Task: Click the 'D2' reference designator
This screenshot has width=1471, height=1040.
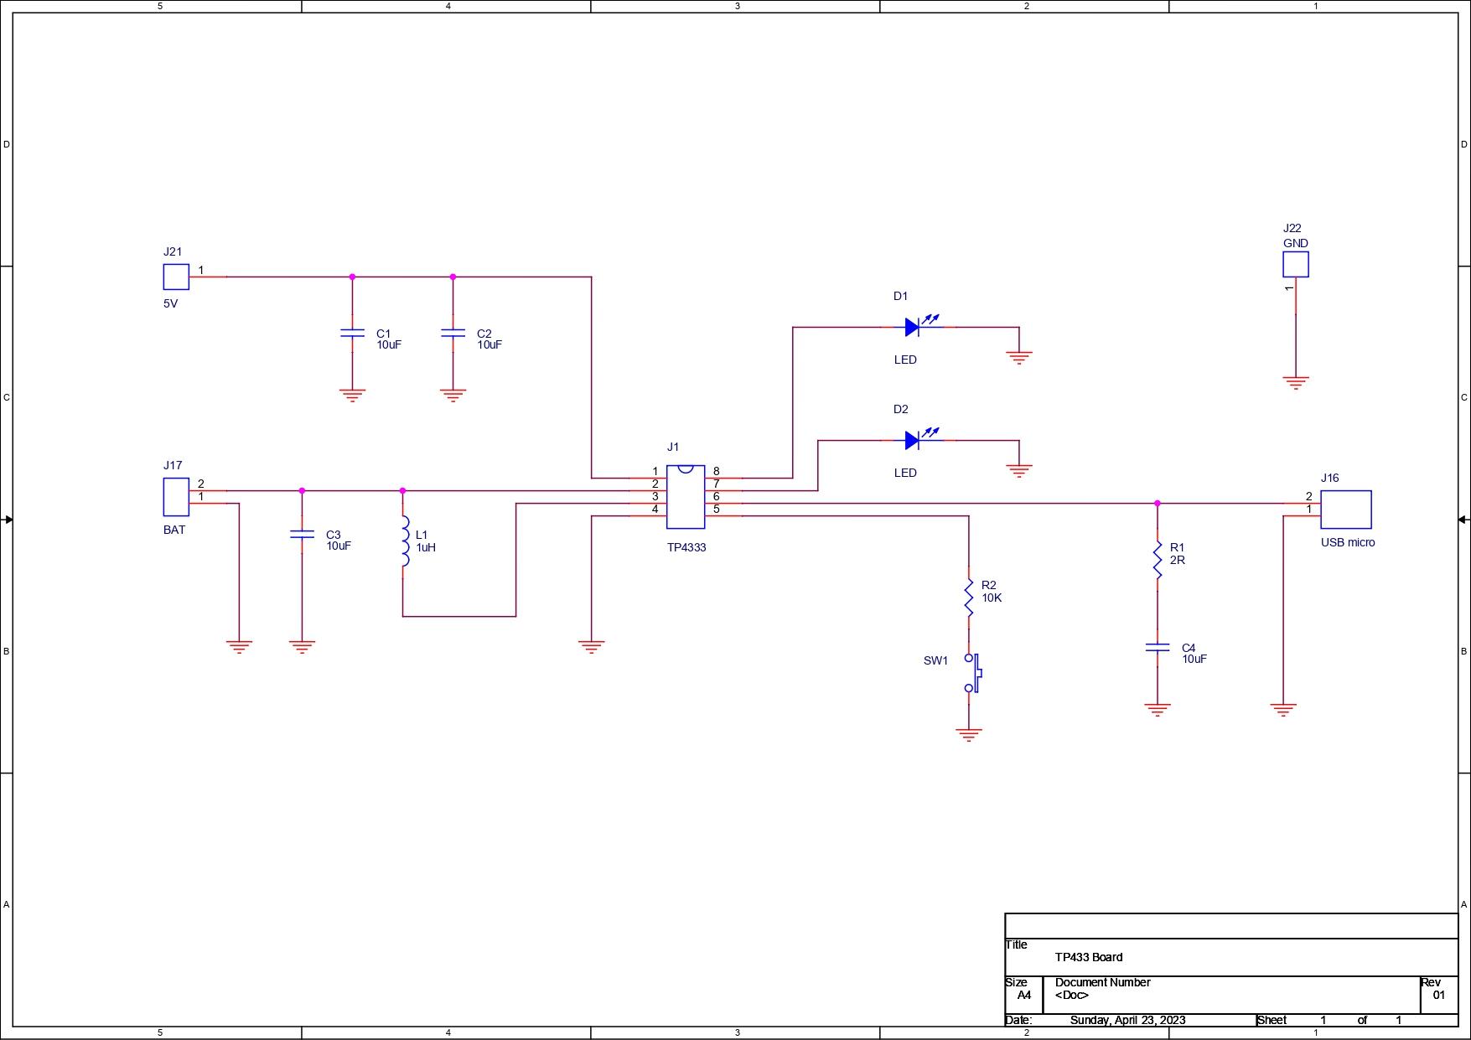Action: [x=901, y=409]
